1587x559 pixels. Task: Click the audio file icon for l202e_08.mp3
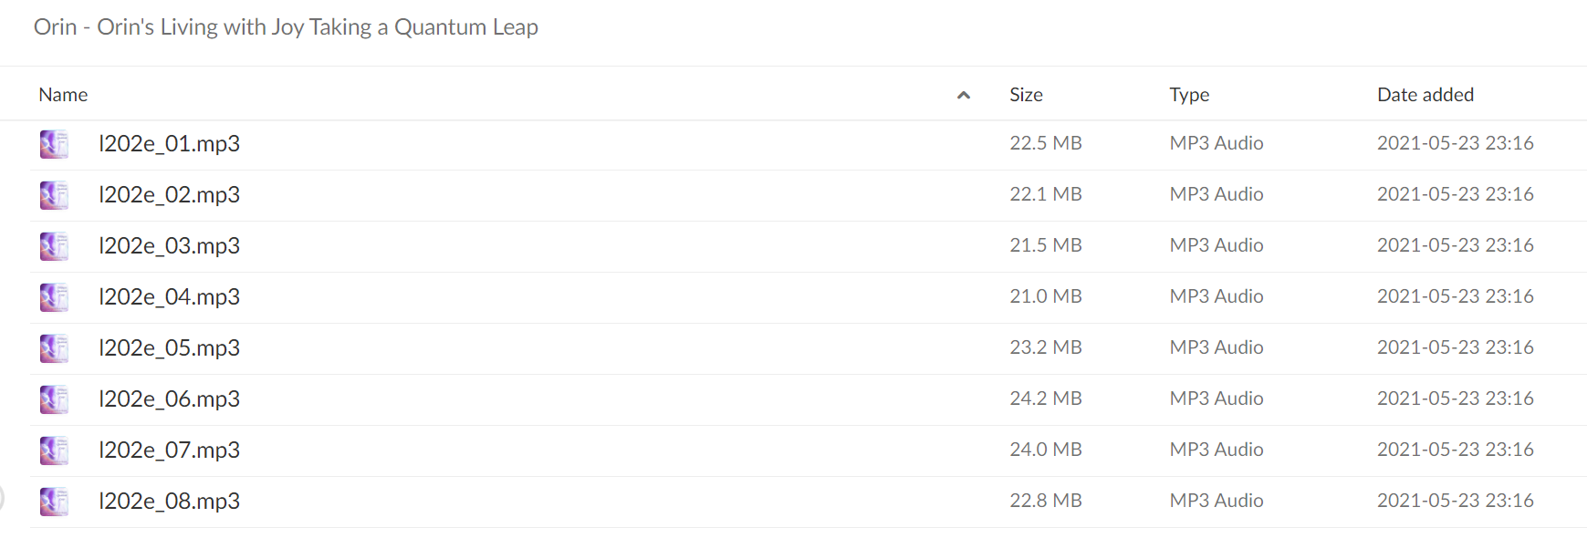[x=54, y=502]
